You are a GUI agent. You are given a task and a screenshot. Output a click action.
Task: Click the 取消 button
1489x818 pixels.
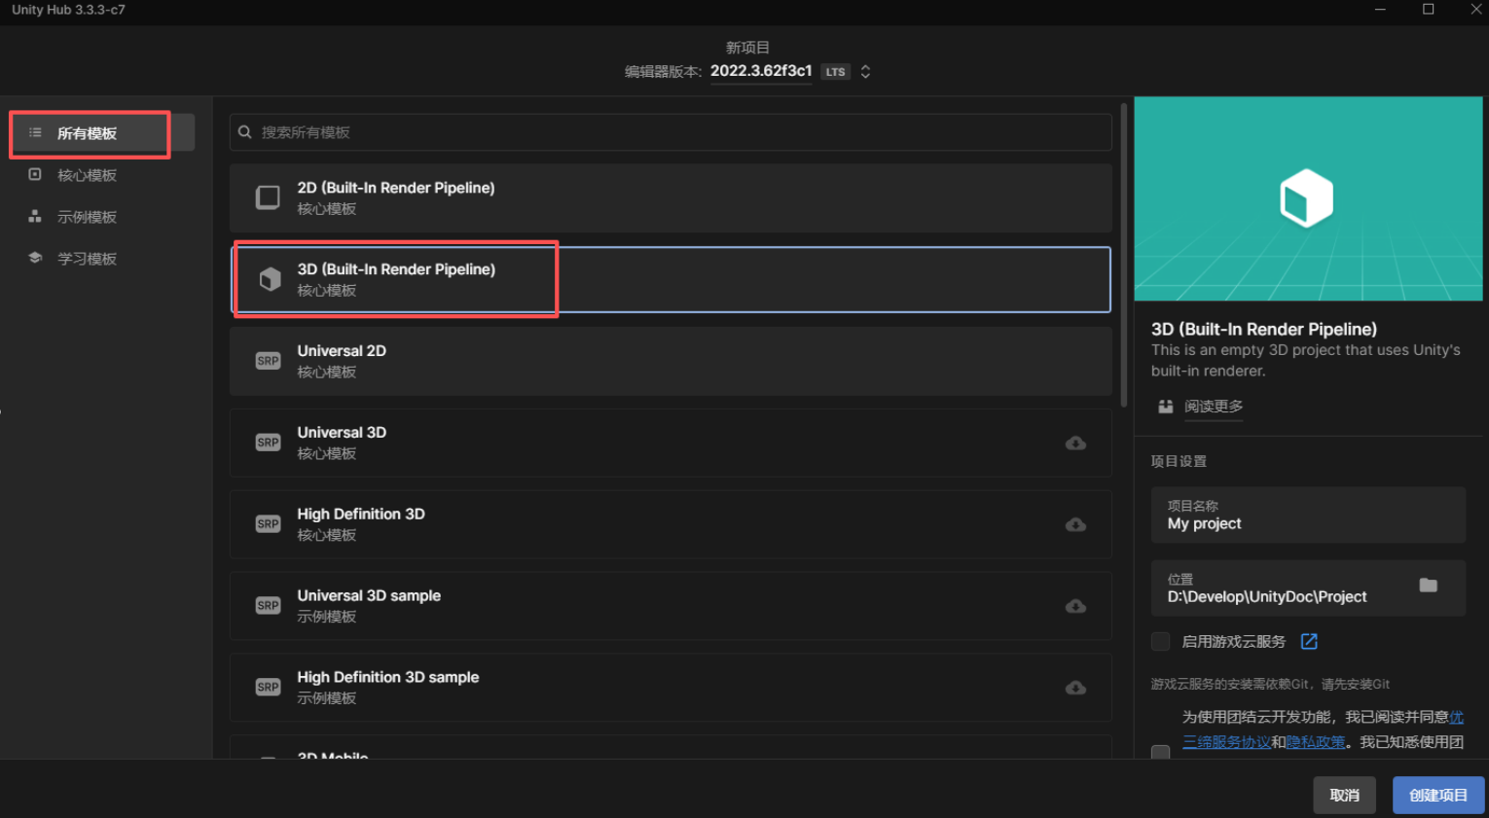coord(1344,796)
